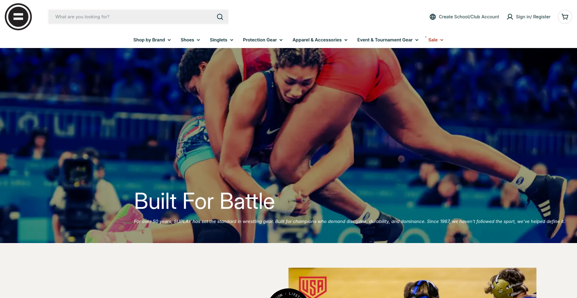Open the wrestlers headgear photo thumbnail
577x298 pixels.
click(412, 283)
